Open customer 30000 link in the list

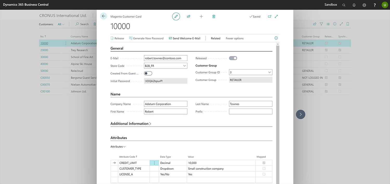click(x=44, y=57)
